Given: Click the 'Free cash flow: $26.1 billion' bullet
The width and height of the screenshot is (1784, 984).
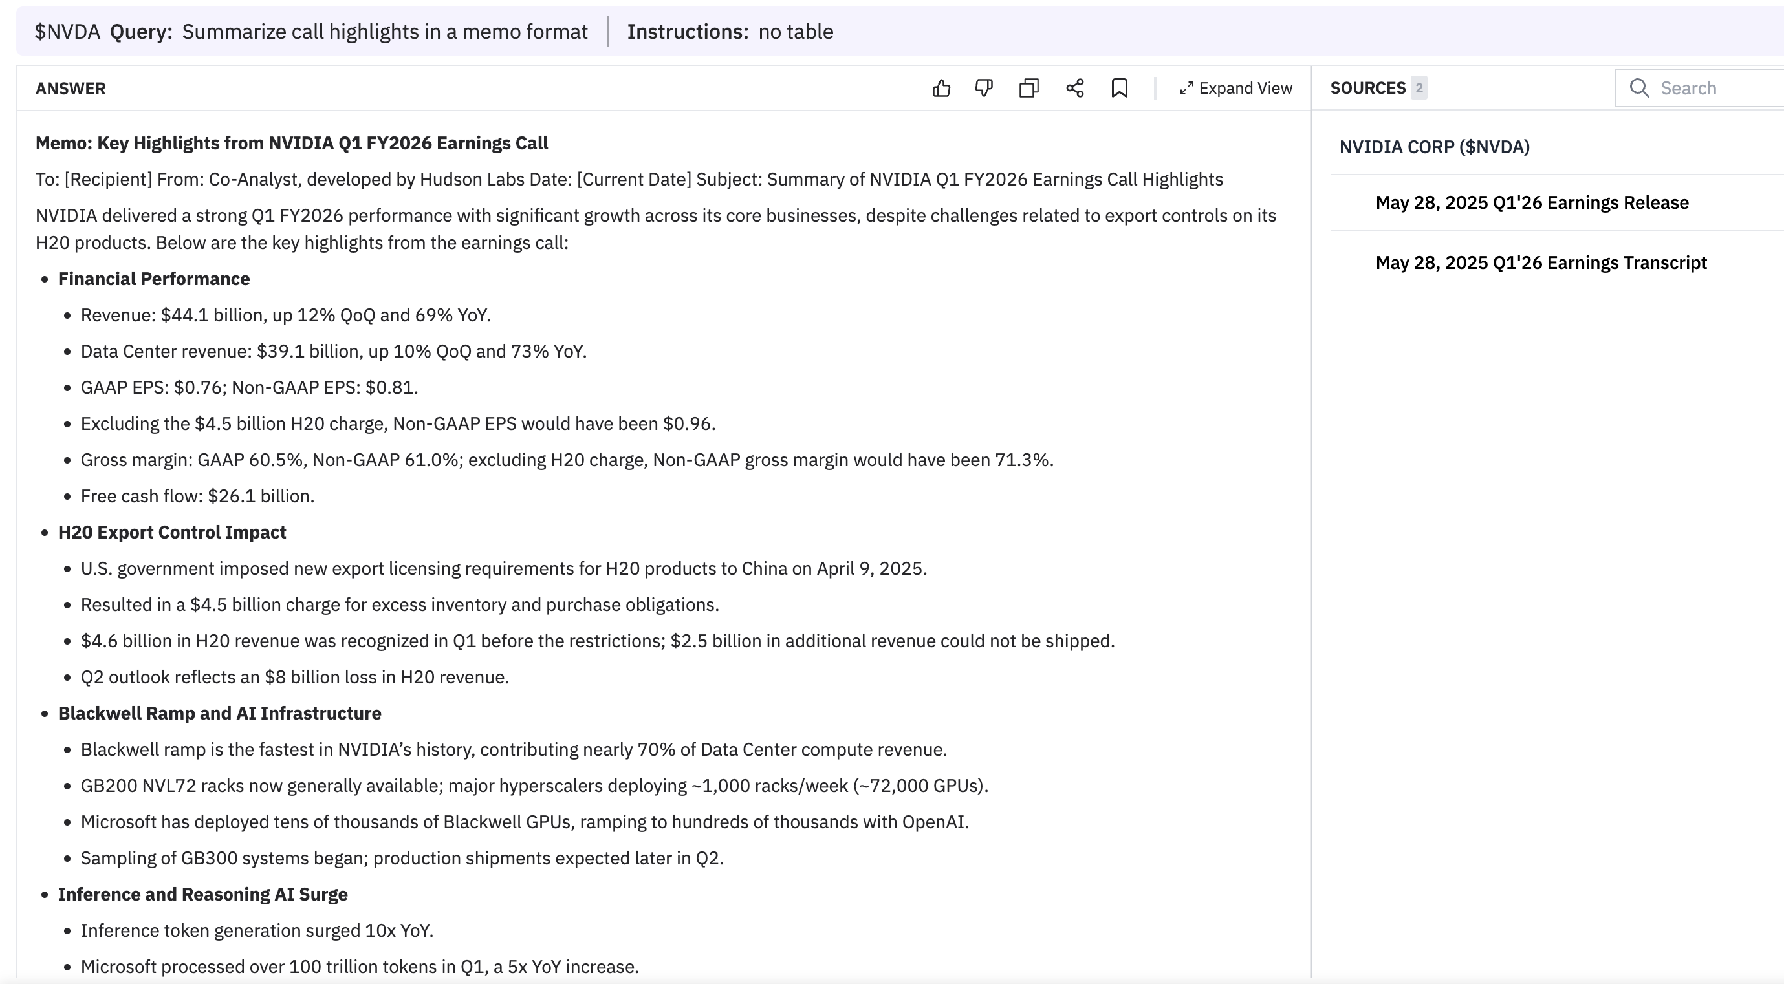Looking at the screenshot, I should click(x=197, y=496).
